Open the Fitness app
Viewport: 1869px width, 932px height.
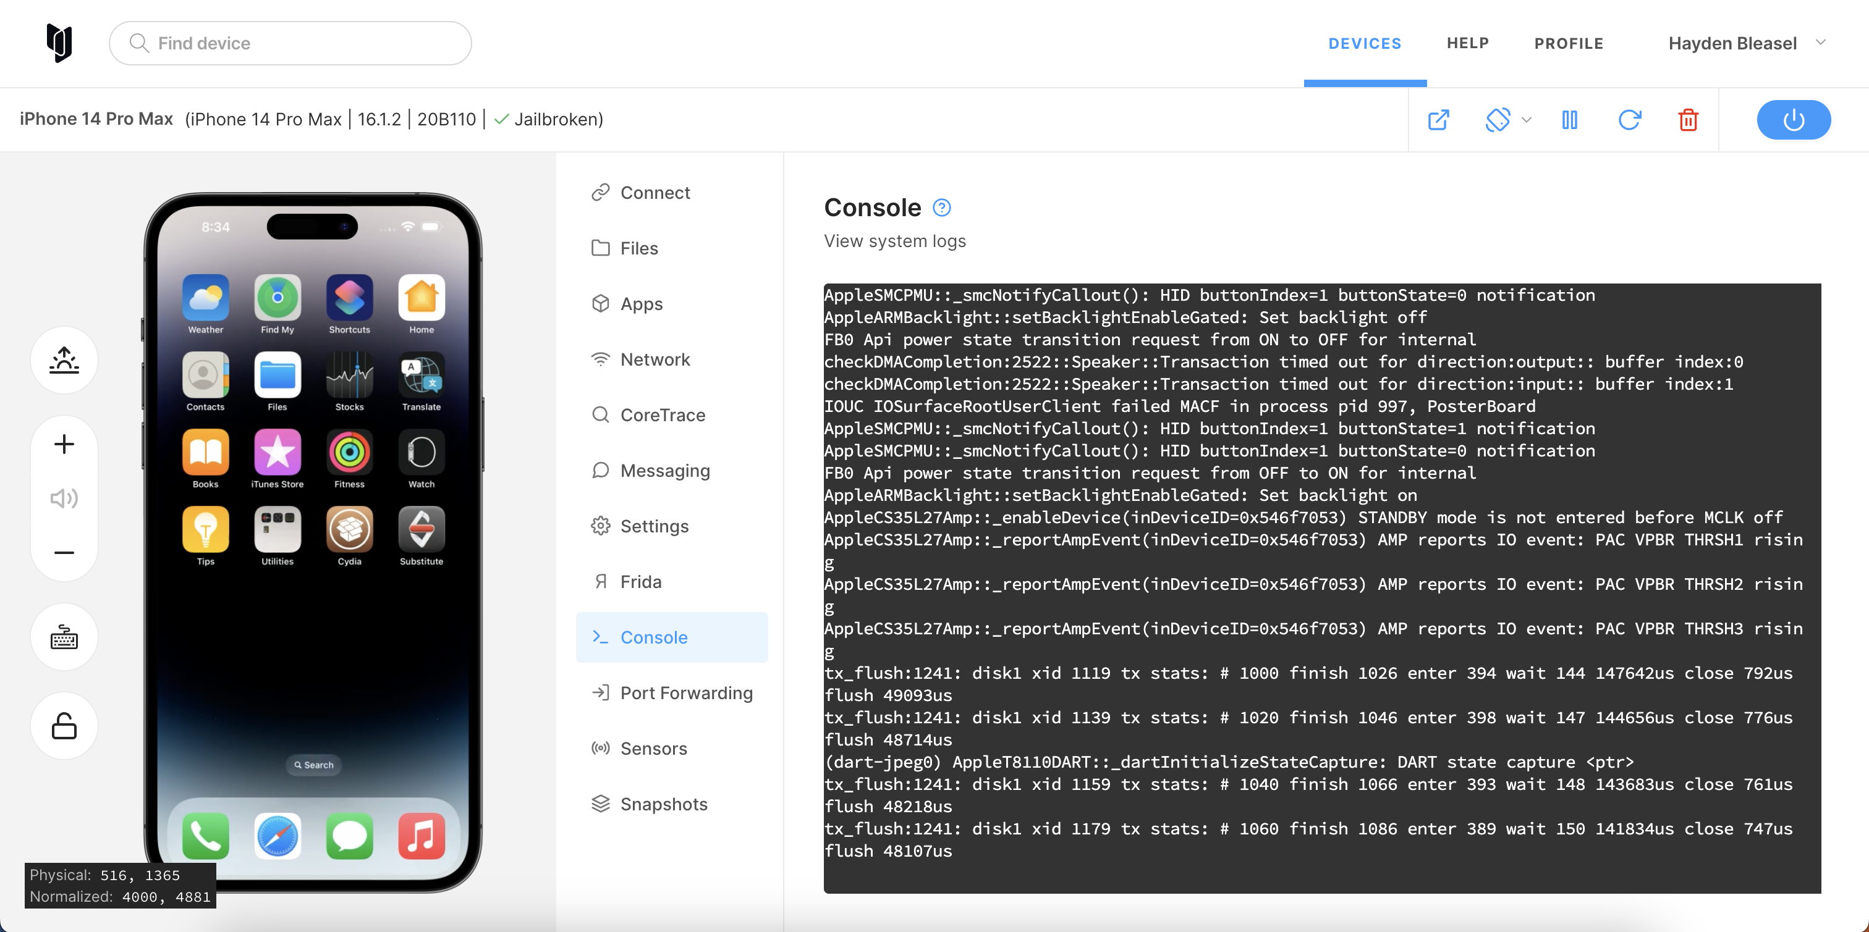(350, 452)
